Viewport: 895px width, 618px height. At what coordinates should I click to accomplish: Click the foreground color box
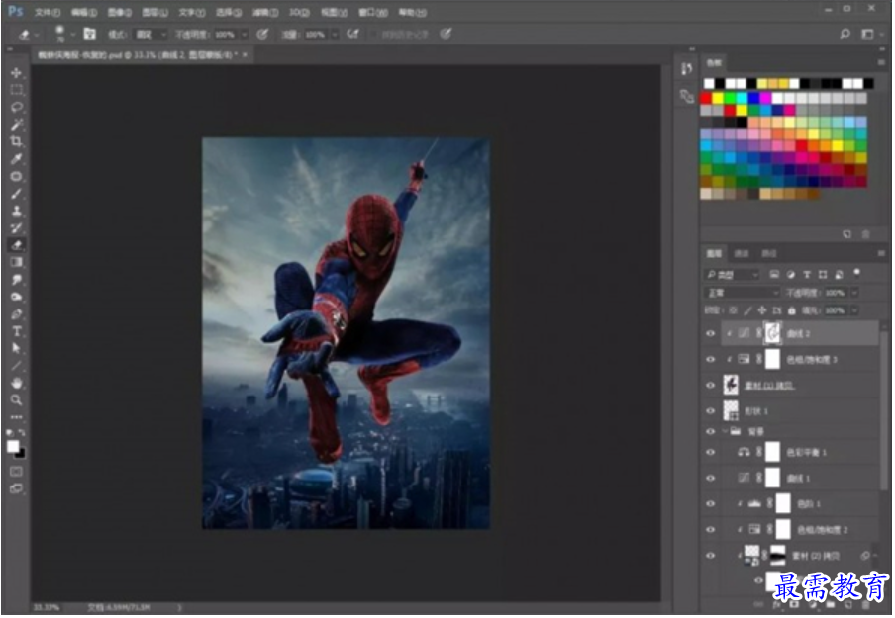[x=13, y=446]
